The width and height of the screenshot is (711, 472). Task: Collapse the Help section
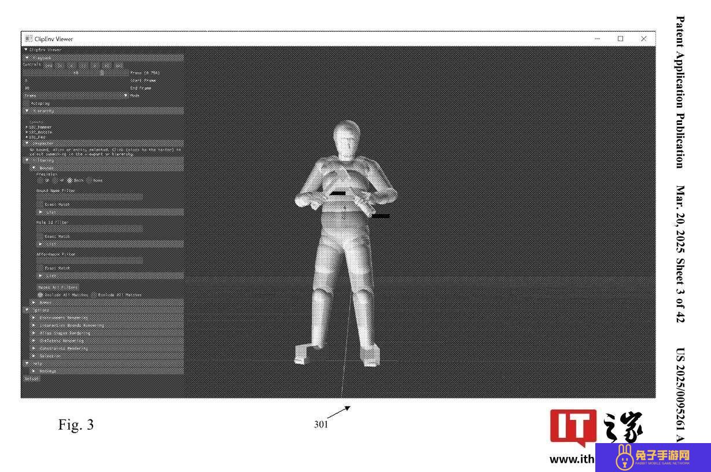[103, 363]
